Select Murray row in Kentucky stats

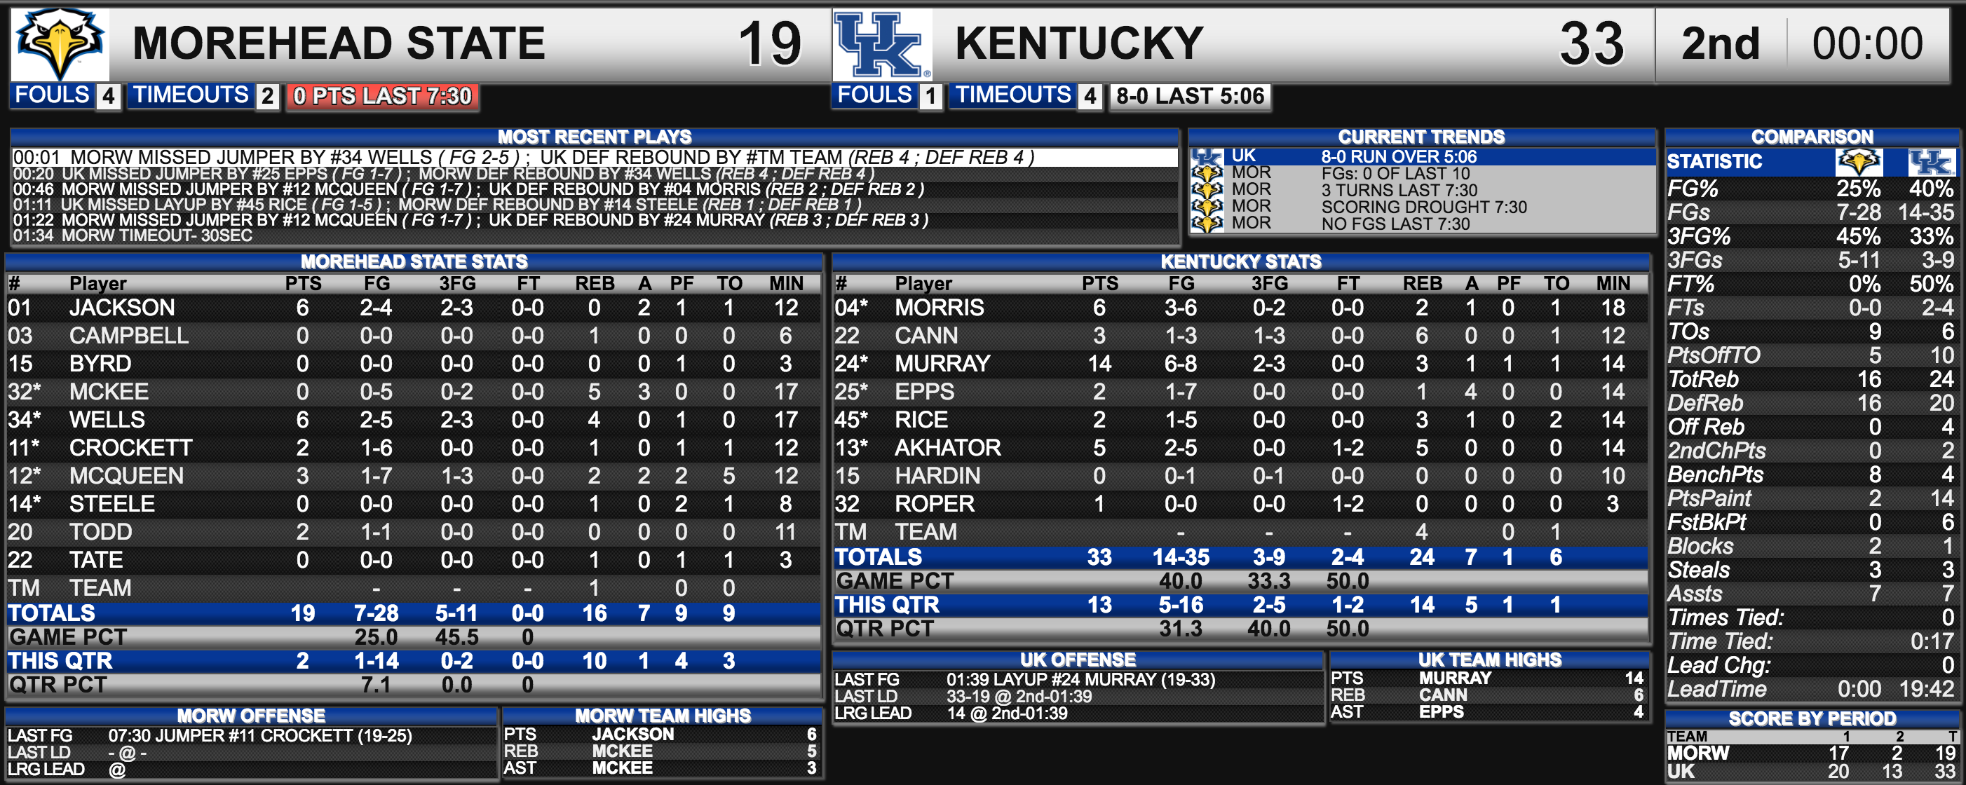[x=1240, y=363]
